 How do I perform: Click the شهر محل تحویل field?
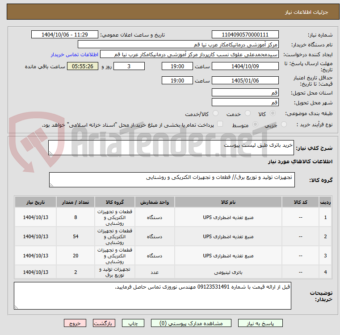245,102
